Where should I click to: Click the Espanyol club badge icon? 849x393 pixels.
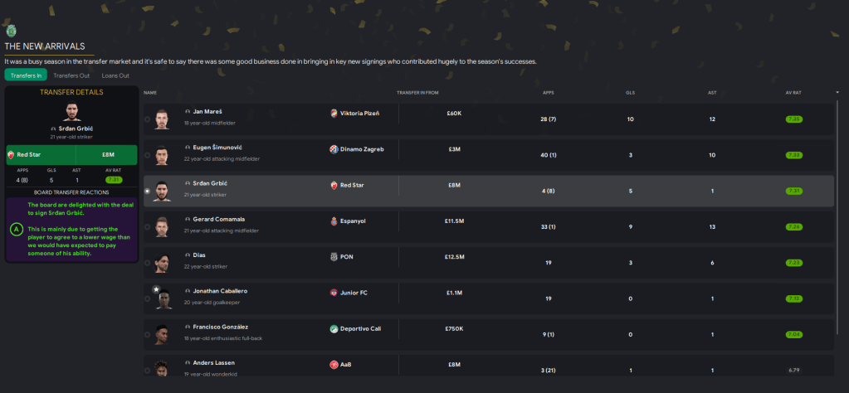(x=334, y=221)
